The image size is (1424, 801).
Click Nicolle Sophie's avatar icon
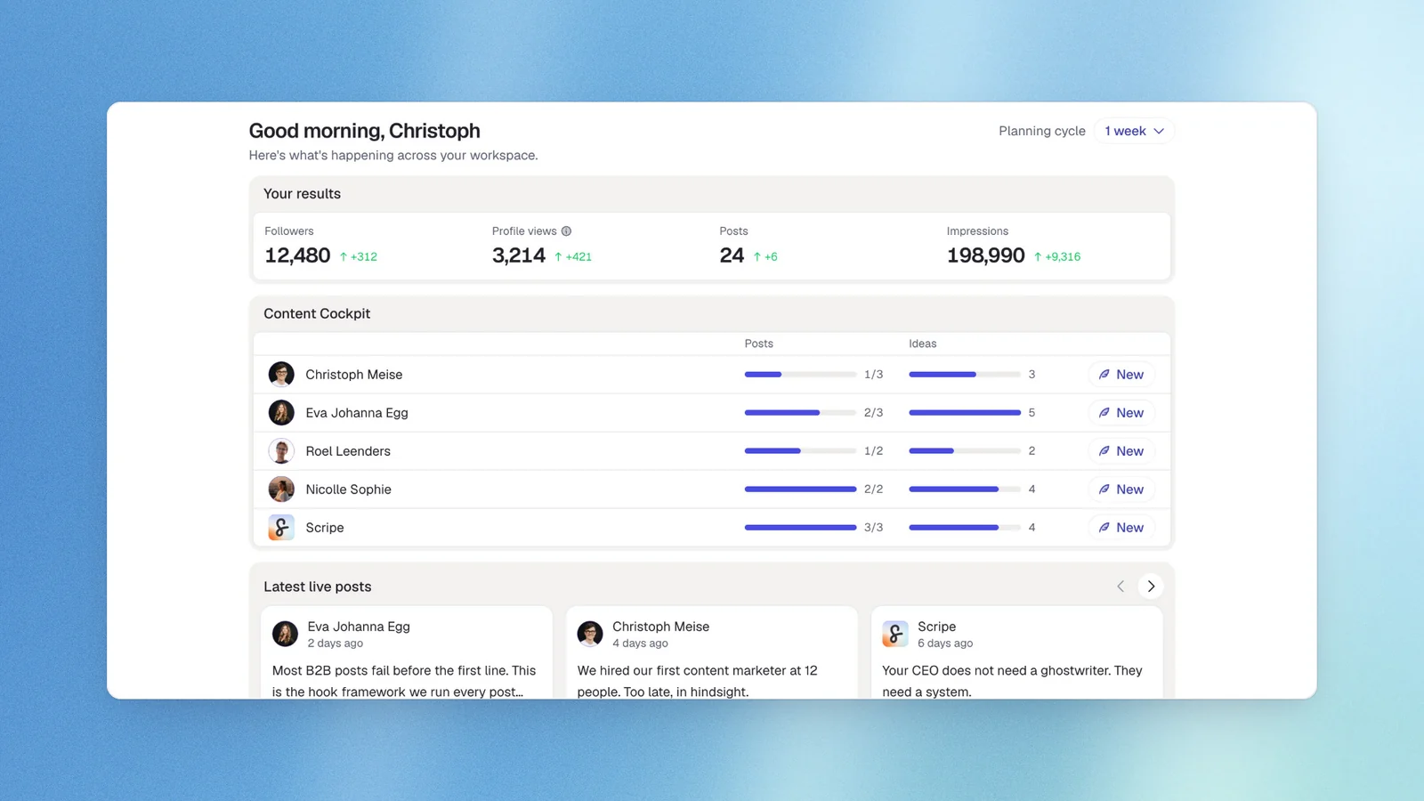(x=281, y=489)
